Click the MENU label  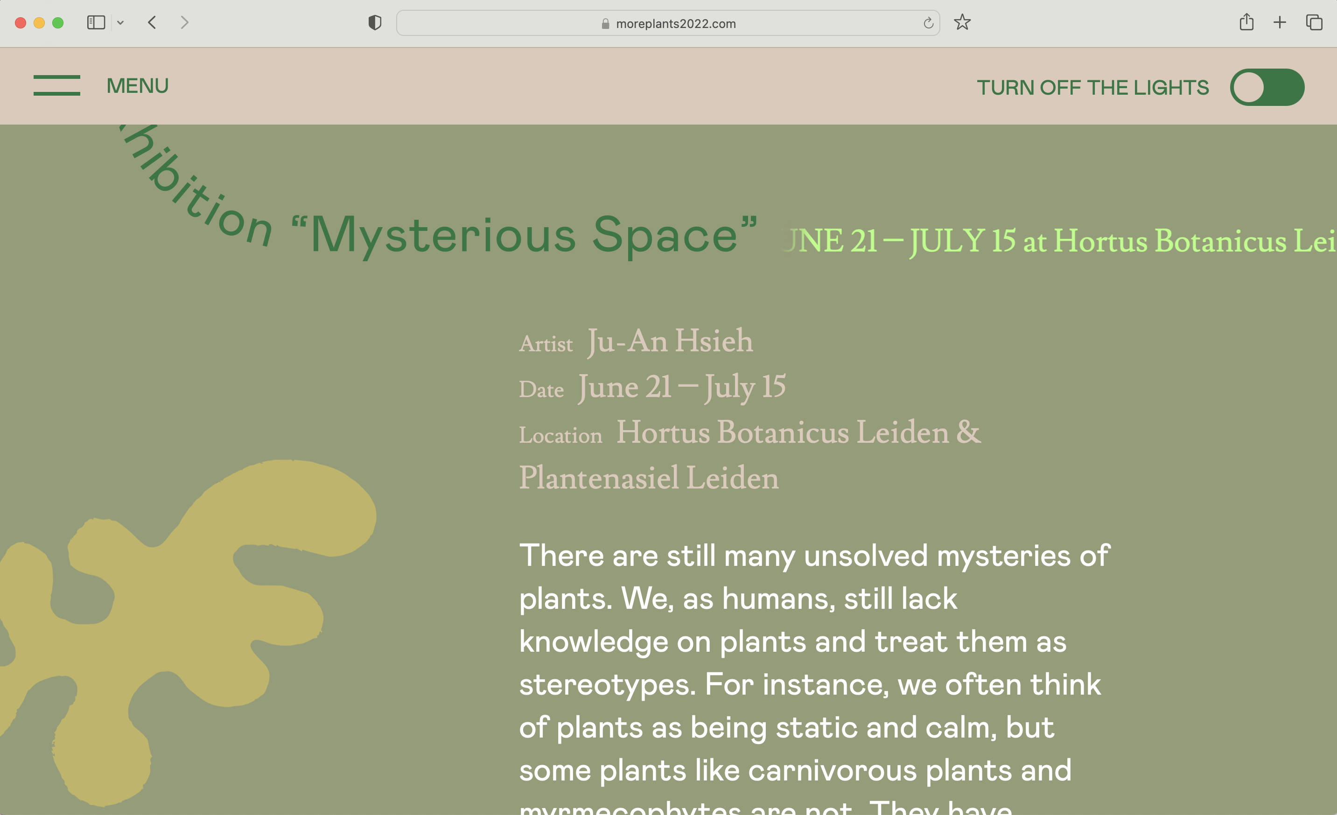(x=137, y=86)
